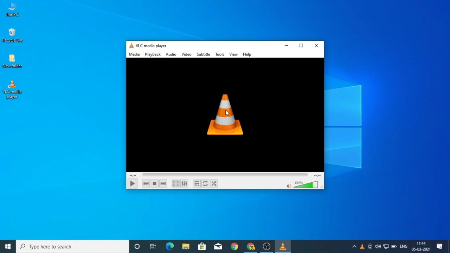Open Microsoft Store from taskbar
Screen dimensions: 450x253
(202, 246)
